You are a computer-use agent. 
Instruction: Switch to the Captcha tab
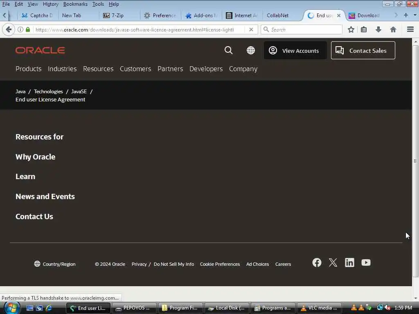click(37, 16)
